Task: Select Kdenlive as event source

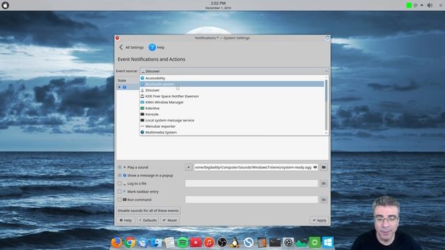Action: click(x=232, y=108)
